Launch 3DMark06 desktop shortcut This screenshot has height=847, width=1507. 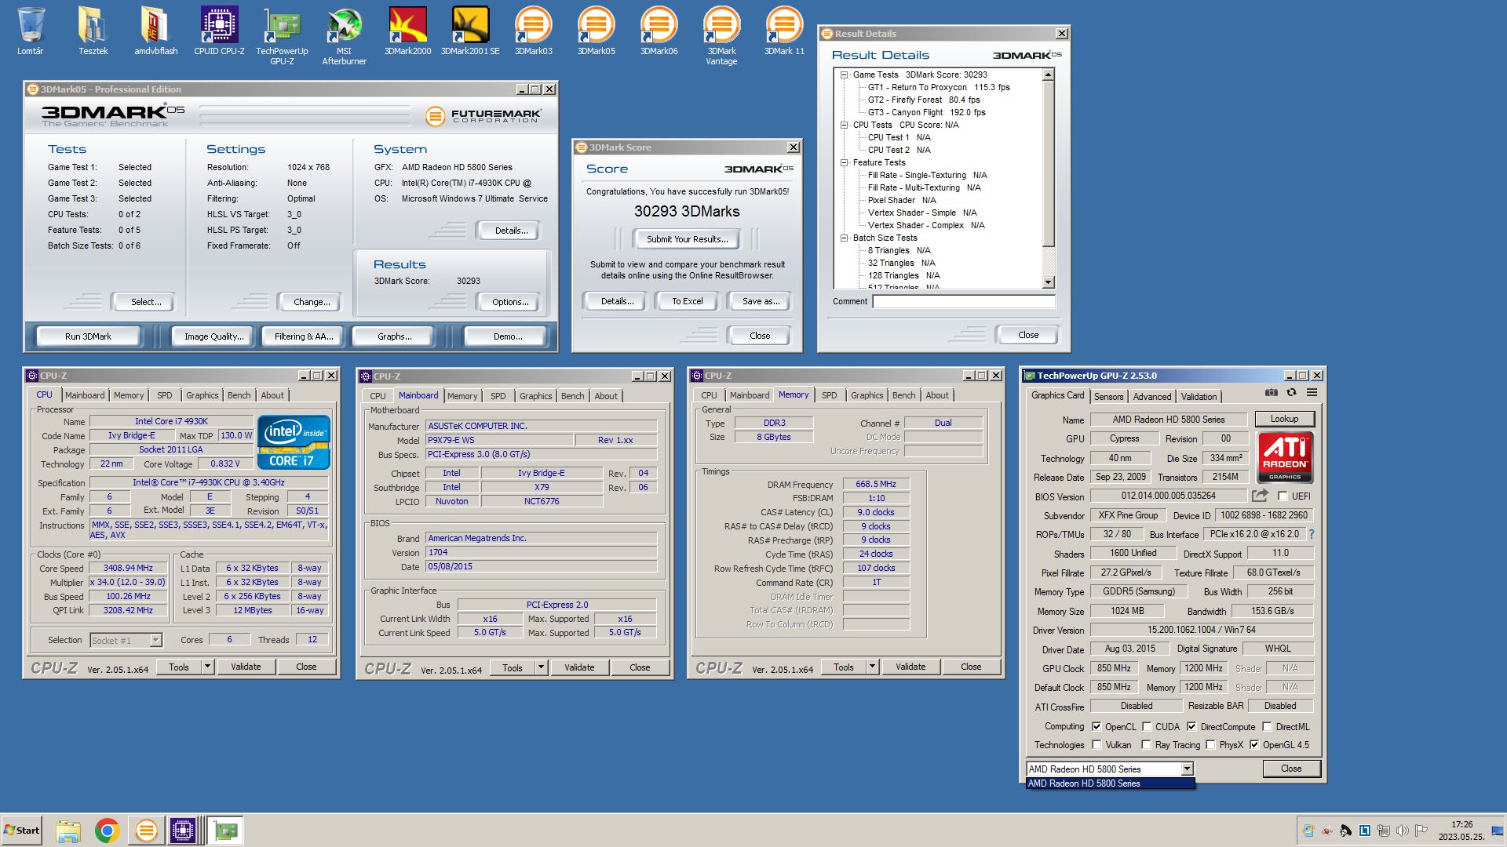click(659, 31)
